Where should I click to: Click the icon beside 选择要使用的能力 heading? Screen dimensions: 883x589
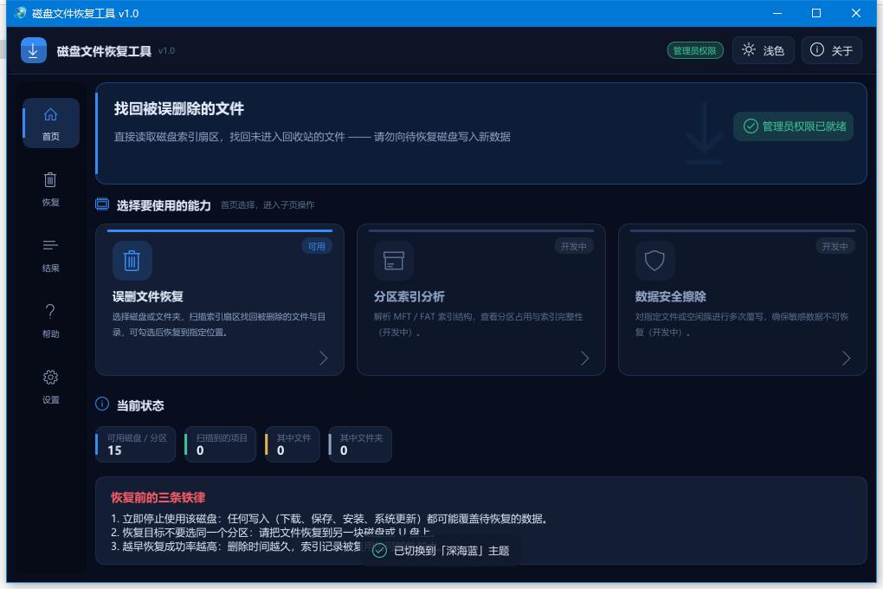coord(102,204)
